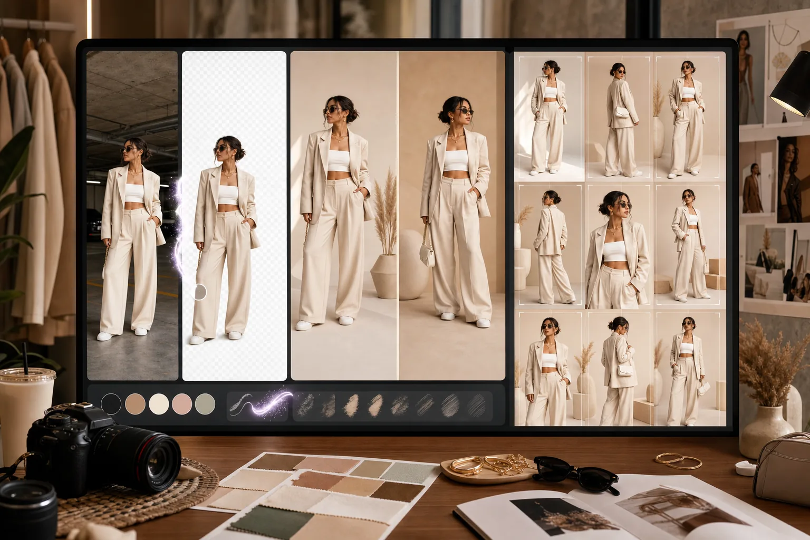
Task: Choose the fifth dark rough dab brush preset
Action: (400, 405)
